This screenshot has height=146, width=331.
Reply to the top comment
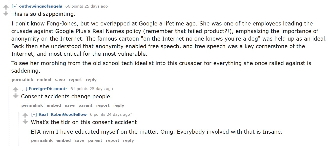pos(91,79)
